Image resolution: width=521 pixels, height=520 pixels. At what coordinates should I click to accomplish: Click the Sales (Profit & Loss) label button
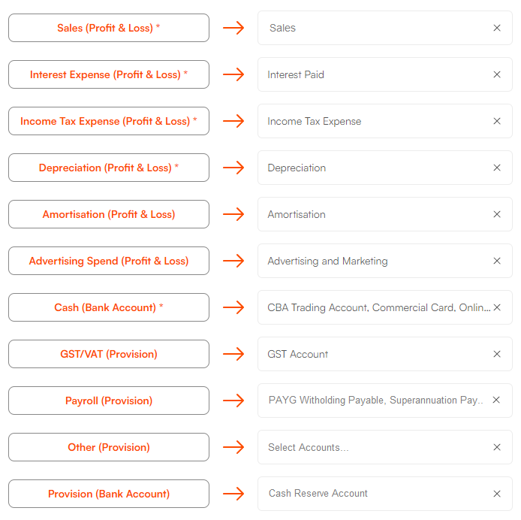tap(109, 28)
